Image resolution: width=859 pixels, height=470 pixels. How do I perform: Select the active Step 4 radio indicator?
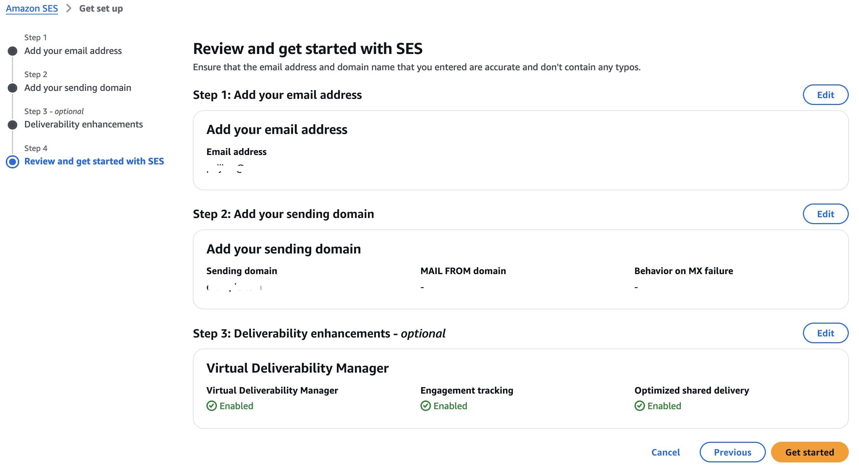pos(13,162)
